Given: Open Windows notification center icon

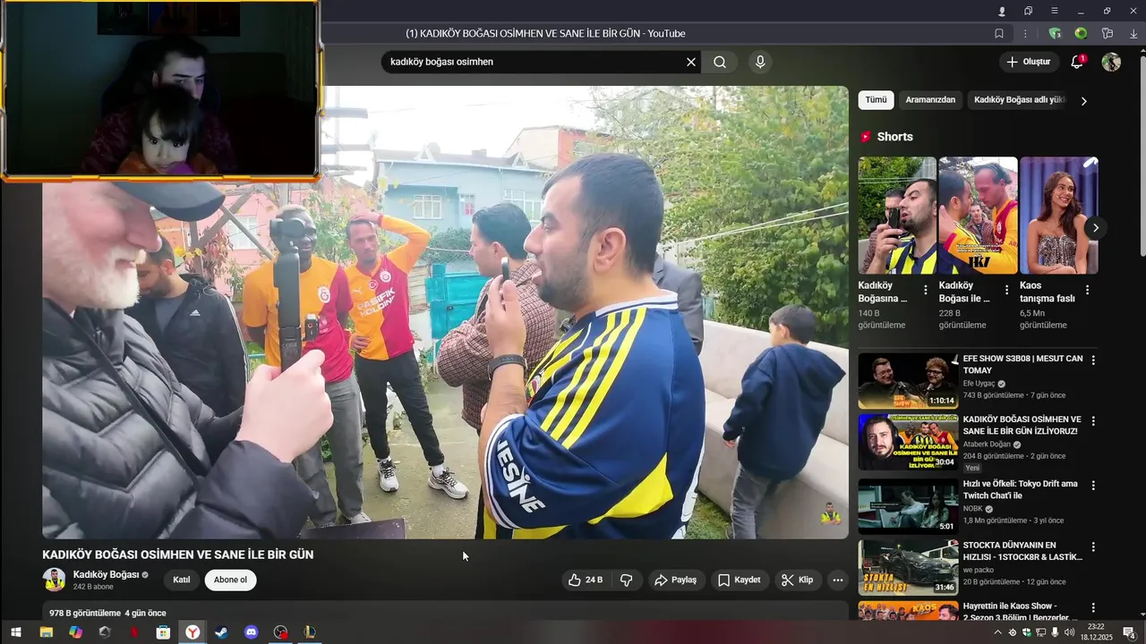Looking at the screenshot, I should 1129,632.
